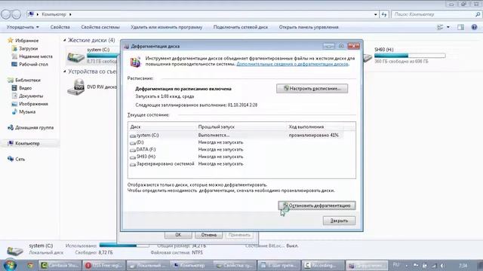This screenshot has height=271, width=483.
Task: Click Открыть панель управления
Action: [309, 27]
